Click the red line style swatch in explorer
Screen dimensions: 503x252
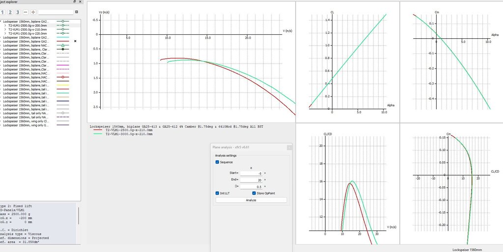click(x=63, y=41)
